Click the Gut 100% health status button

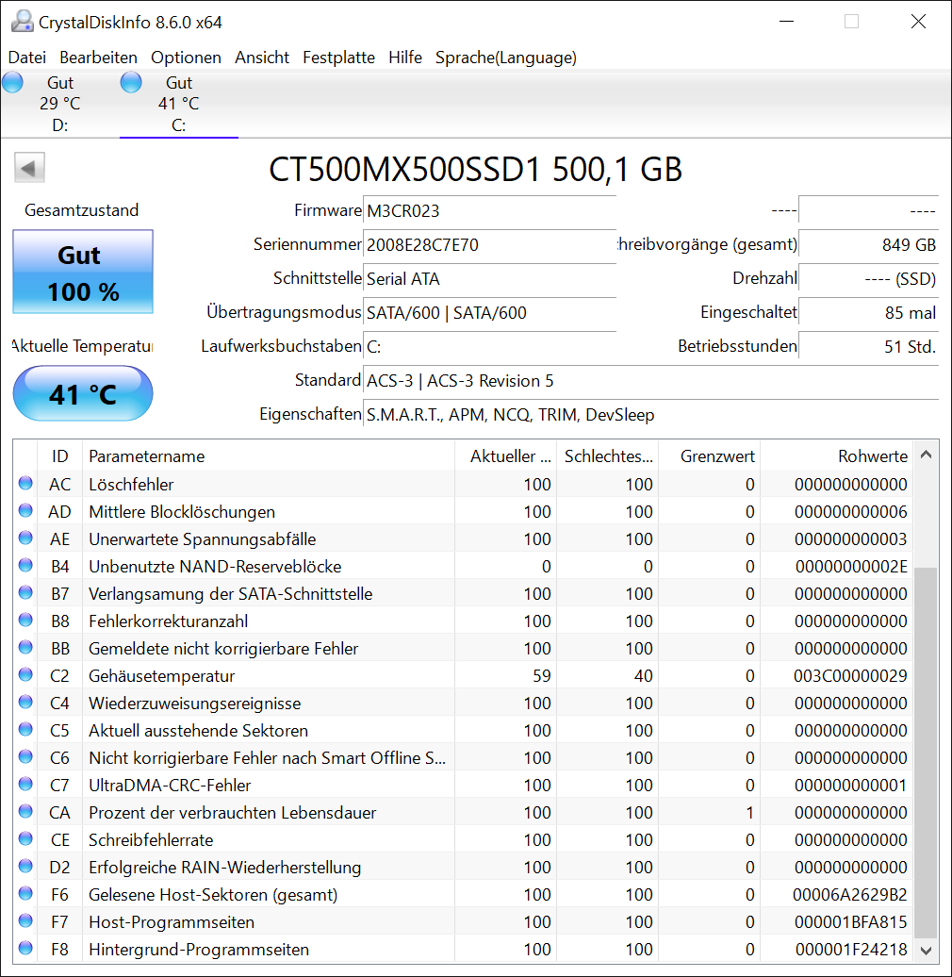point(82,272)
